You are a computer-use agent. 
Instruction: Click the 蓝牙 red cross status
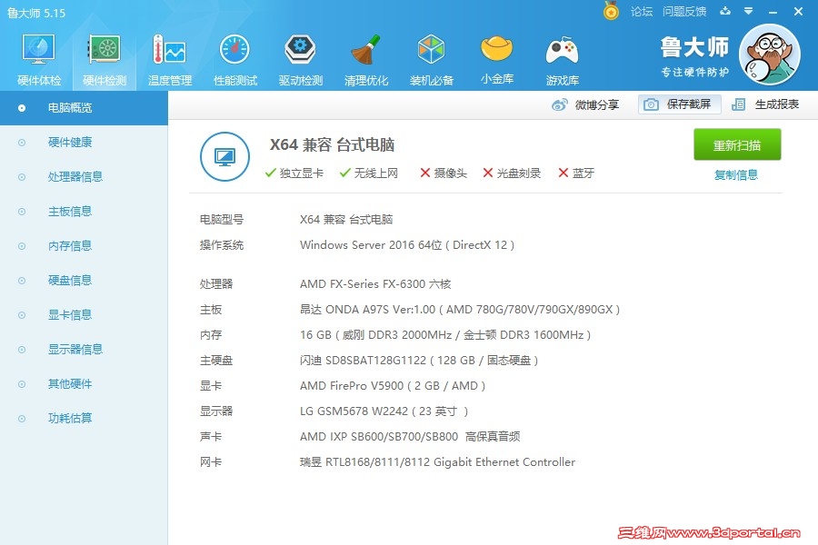click(x=576, y=173)
